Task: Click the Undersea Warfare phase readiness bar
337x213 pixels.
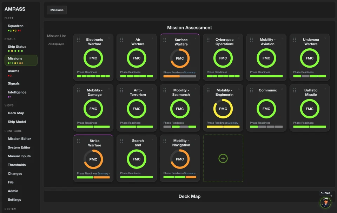Action: 310,76
